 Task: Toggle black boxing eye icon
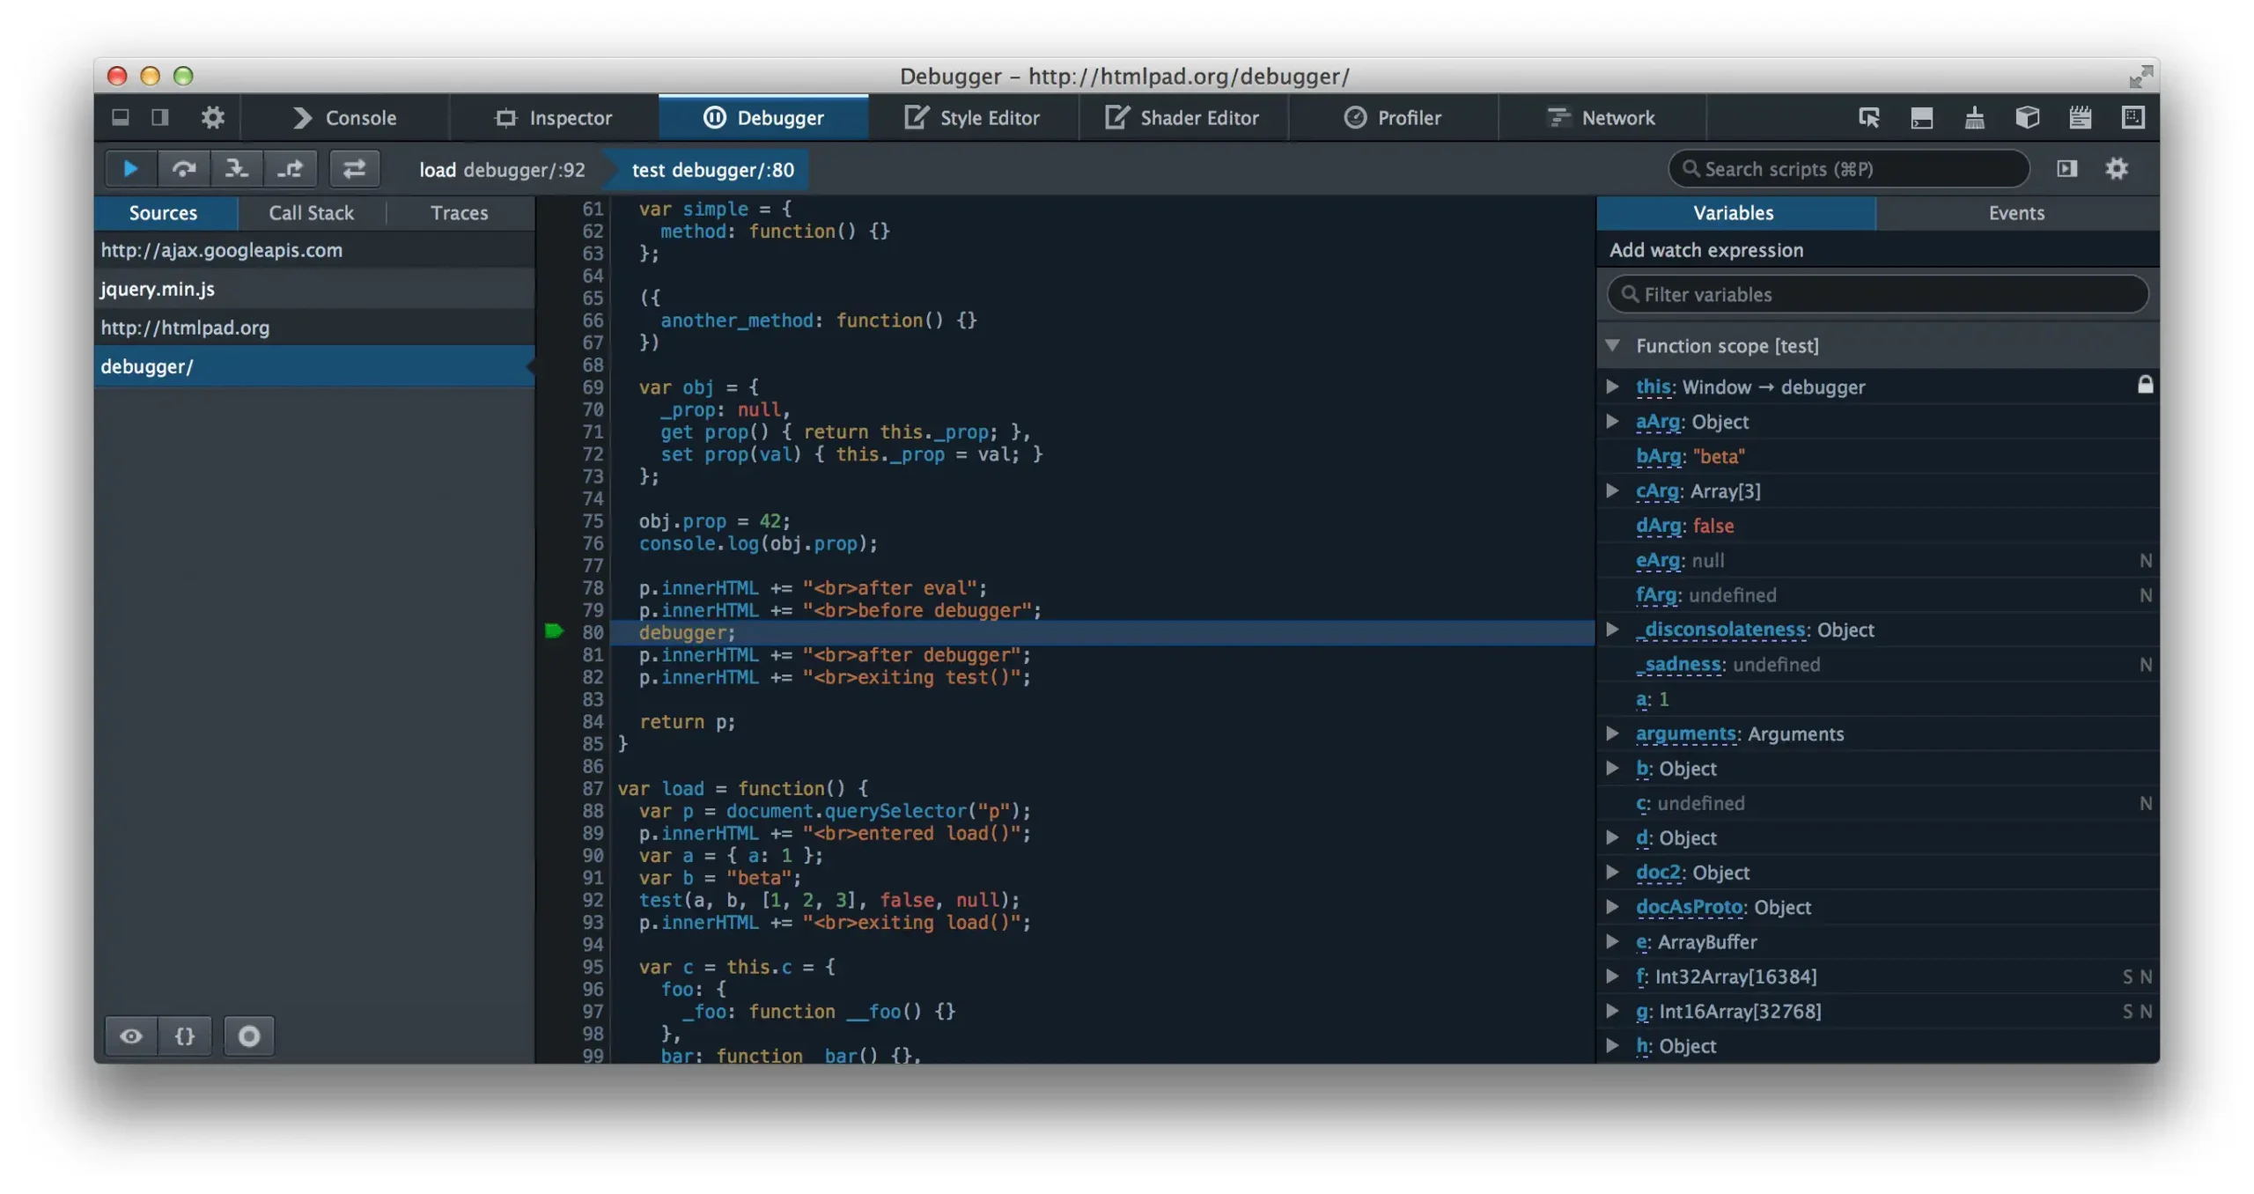pos(131,1036)
